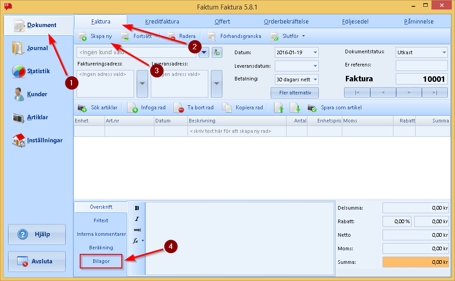Expand the Leveransadress dropdown
Screen dimensions: 455x281
click(216, 84)
